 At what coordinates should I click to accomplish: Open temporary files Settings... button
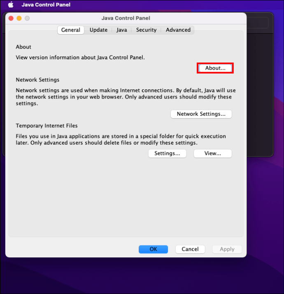pos(167,153)
